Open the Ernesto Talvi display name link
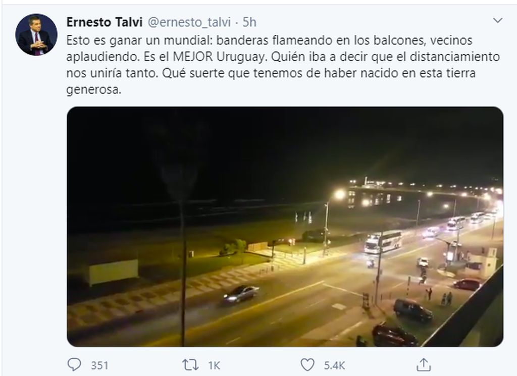This screenshot has height=376, width=517. tap(104, 22)
